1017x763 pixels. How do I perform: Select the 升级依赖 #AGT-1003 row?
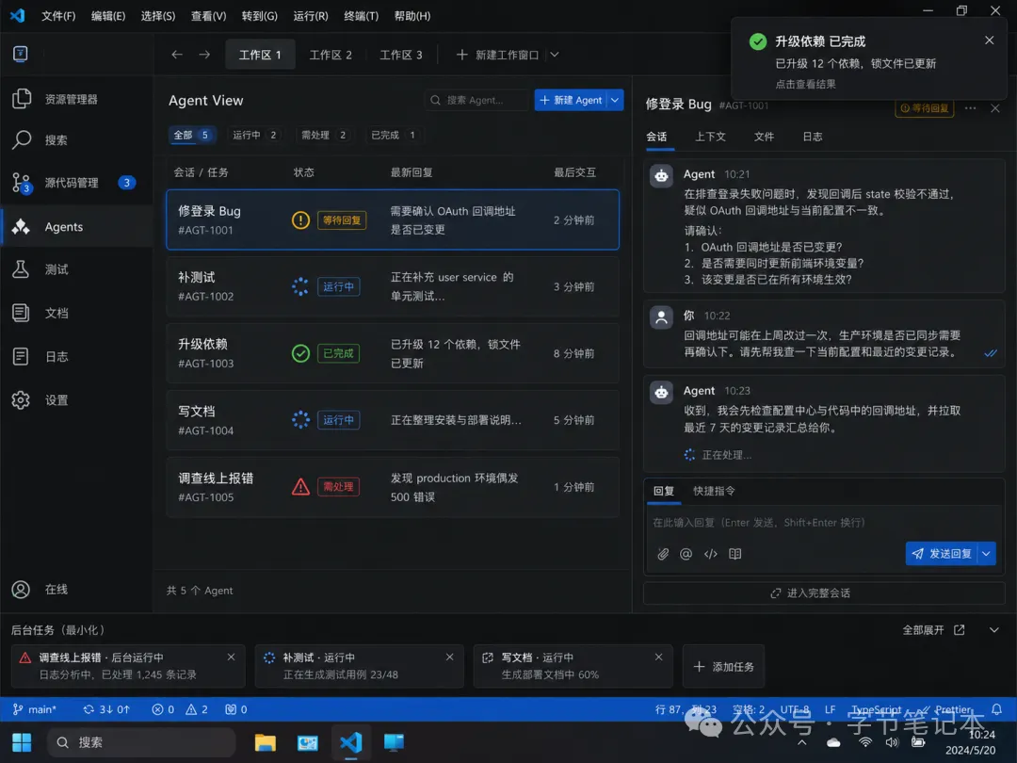tap(393, 353)
